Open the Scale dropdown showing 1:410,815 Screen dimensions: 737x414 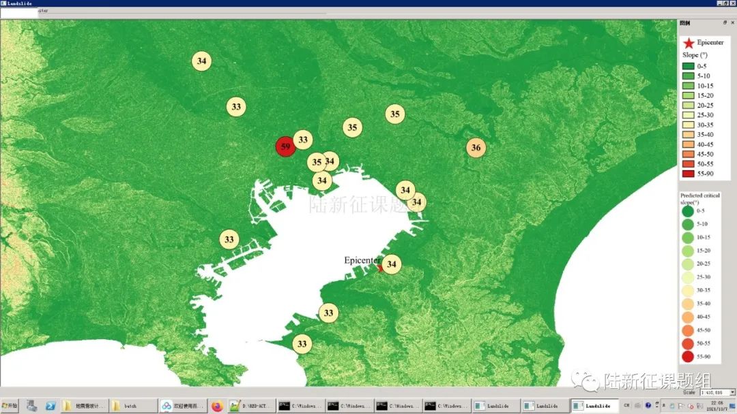click(732, 392)
